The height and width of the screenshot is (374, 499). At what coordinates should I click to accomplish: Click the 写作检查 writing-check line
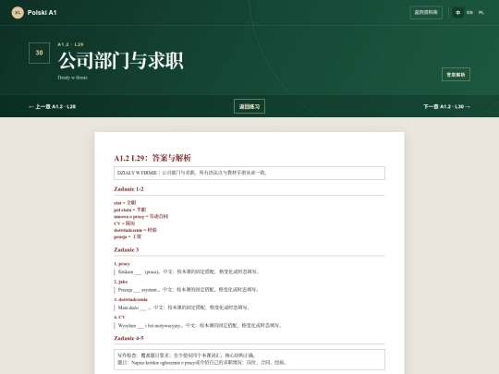point(187,356)
